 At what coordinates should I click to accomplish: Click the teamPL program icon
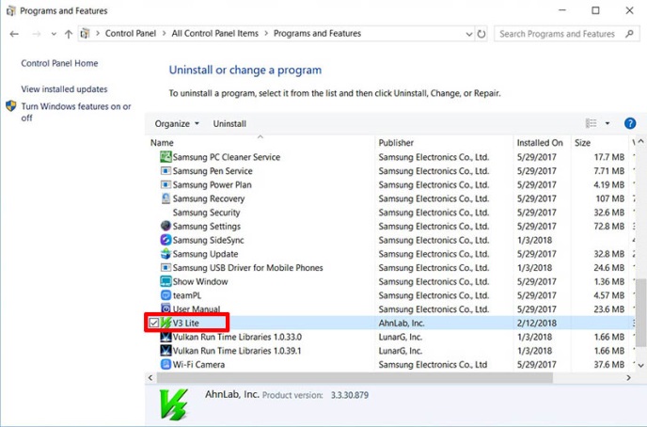pyautogui.click(x=166, y=295)
